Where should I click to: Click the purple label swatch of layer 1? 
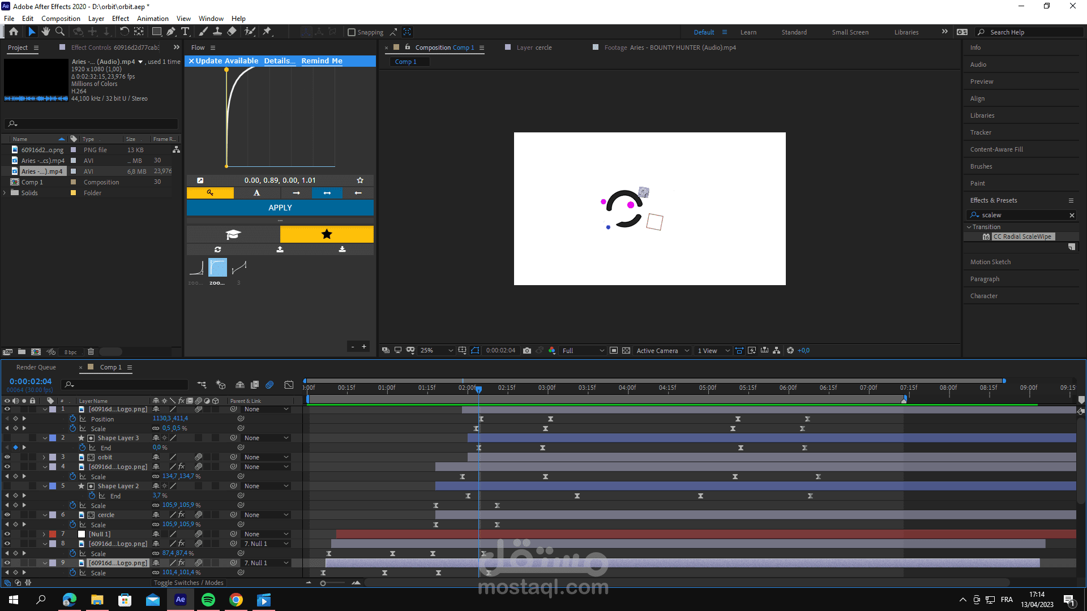click(53, 409)
